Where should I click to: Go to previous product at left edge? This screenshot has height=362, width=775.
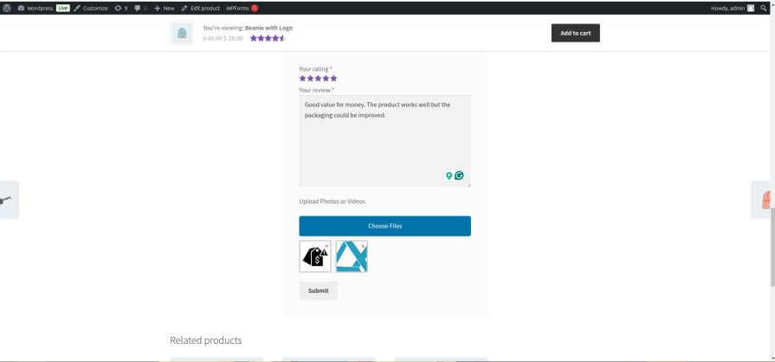[9, 200]
